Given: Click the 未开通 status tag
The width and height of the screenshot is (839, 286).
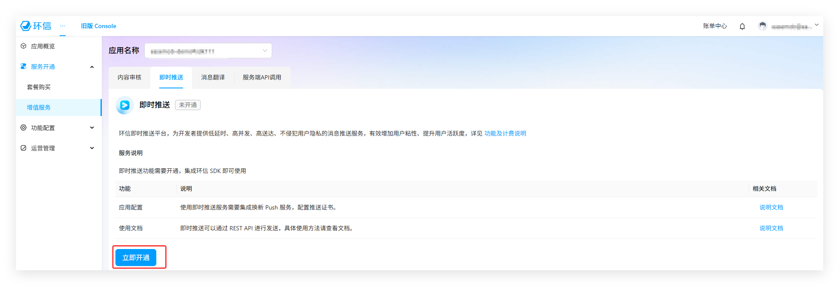Looking at the screenshot, I should coord(188,105).
